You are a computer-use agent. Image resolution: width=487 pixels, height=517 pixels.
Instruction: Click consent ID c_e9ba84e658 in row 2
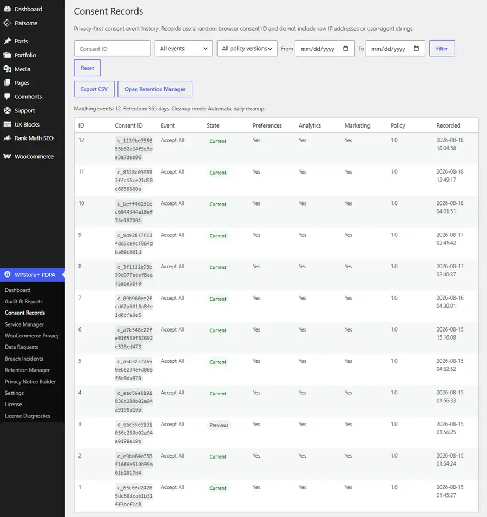[134, 464]
